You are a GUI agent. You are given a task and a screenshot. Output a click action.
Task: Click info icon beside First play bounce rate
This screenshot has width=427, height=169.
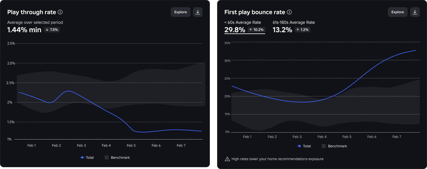pyautogui.click(x=289, y=12)
